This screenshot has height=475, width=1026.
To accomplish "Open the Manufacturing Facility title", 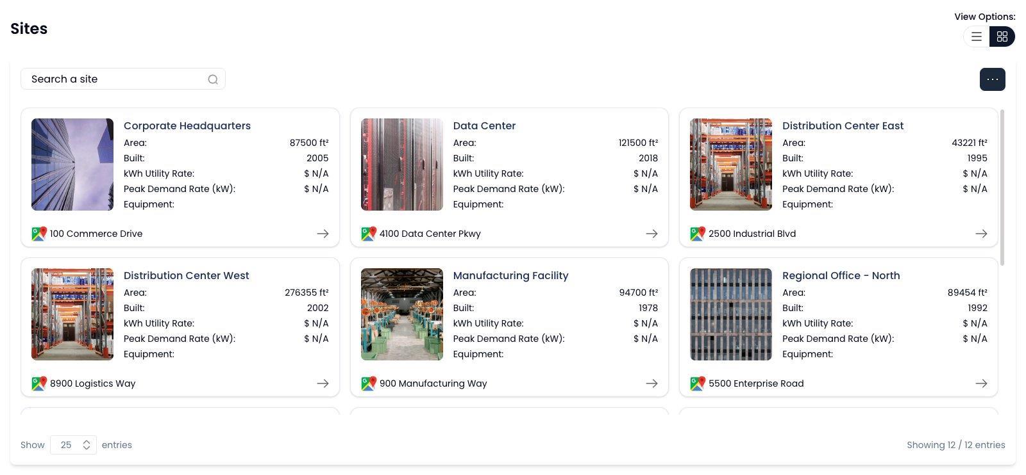I will (x=510, y=275).
